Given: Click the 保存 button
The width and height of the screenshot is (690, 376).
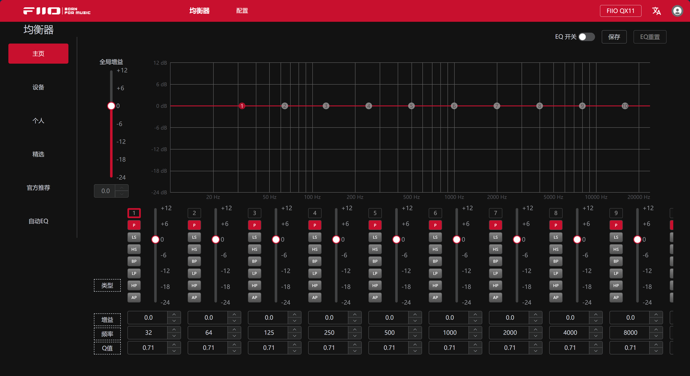Looking at the screenshot, I should (x=614, y=37).
